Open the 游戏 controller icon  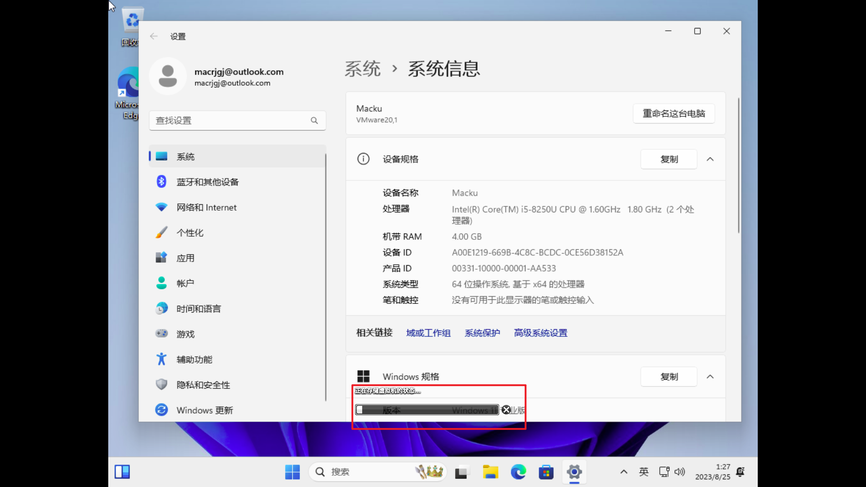click(x=161, y=334)
